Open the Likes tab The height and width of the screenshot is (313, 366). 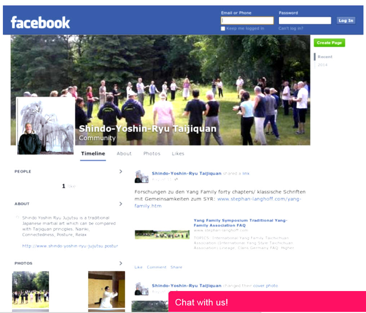[178, 153]
